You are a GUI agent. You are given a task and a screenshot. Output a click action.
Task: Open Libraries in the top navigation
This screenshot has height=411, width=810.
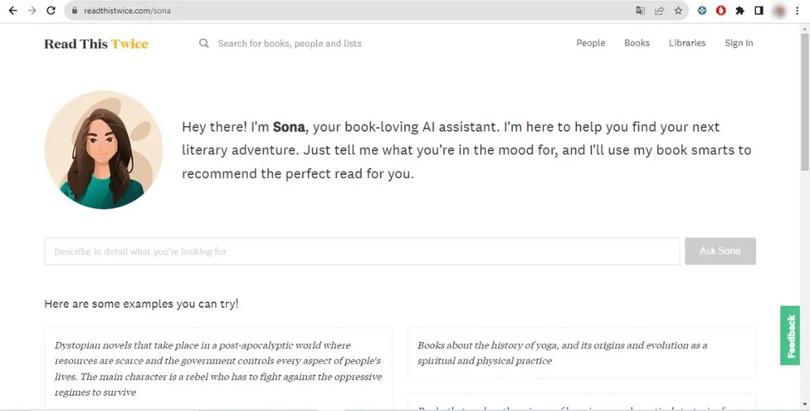coord(687,43)
